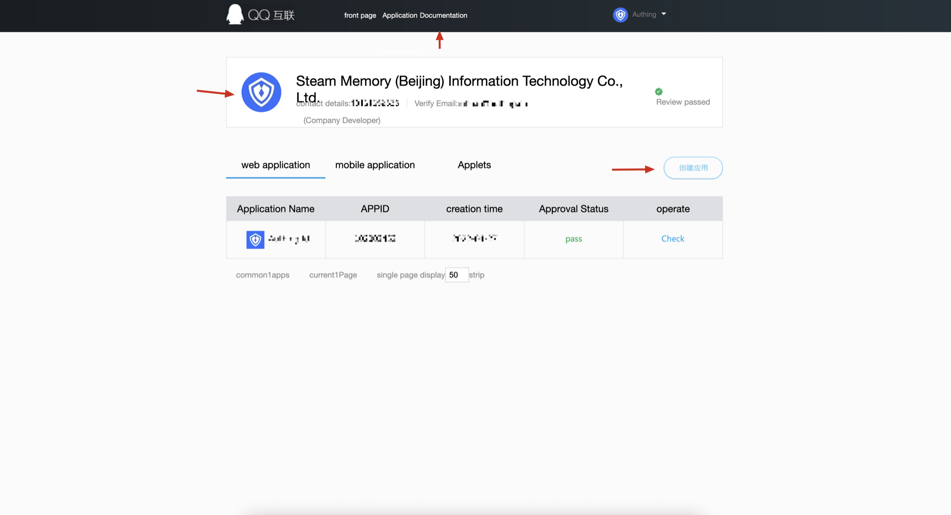The height and width of the screenshot is (515, 951).
Task: Select the web application tab
Action: (275, 165)
